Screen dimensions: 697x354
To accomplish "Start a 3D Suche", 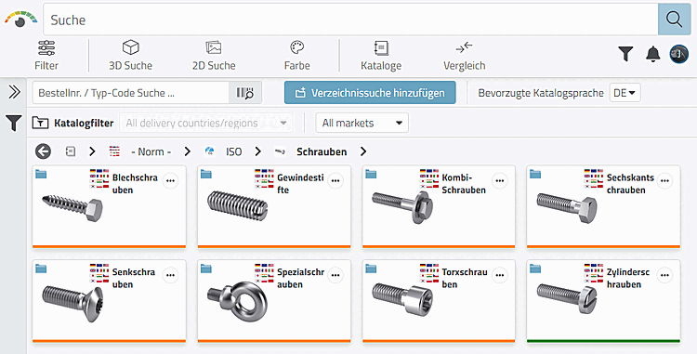I will click(x=131, y=56).
